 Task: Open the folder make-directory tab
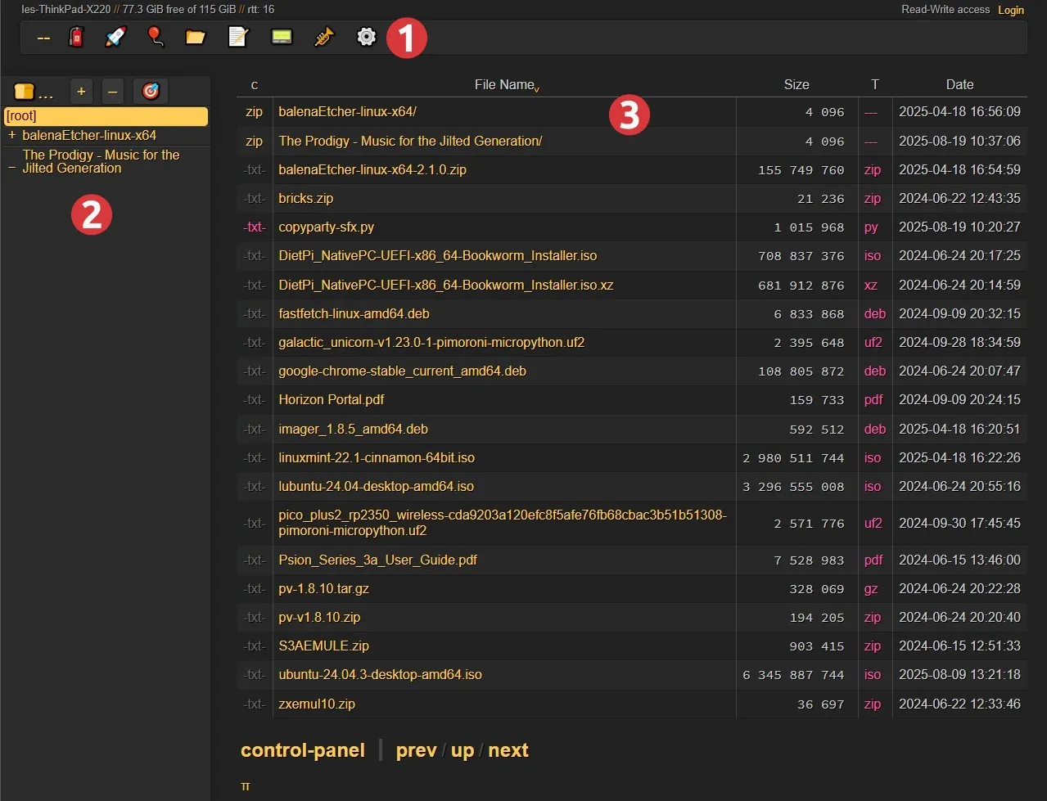(x=195, y=37)
